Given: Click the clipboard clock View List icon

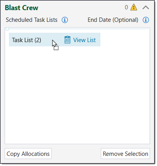Looking at the screenshot, I should click(x=67, y=40).
